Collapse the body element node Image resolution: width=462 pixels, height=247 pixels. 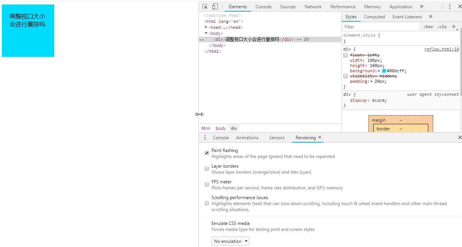pyautogui.click(x=206, y=33)
